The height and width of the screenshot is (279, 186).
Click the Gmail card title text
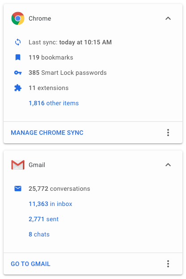(x=37, y=165)
